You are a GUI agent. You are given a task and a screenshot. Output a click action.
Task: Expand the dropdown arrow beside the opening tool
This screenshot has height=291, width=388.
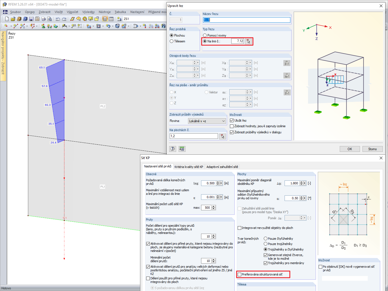pos(103,26)
